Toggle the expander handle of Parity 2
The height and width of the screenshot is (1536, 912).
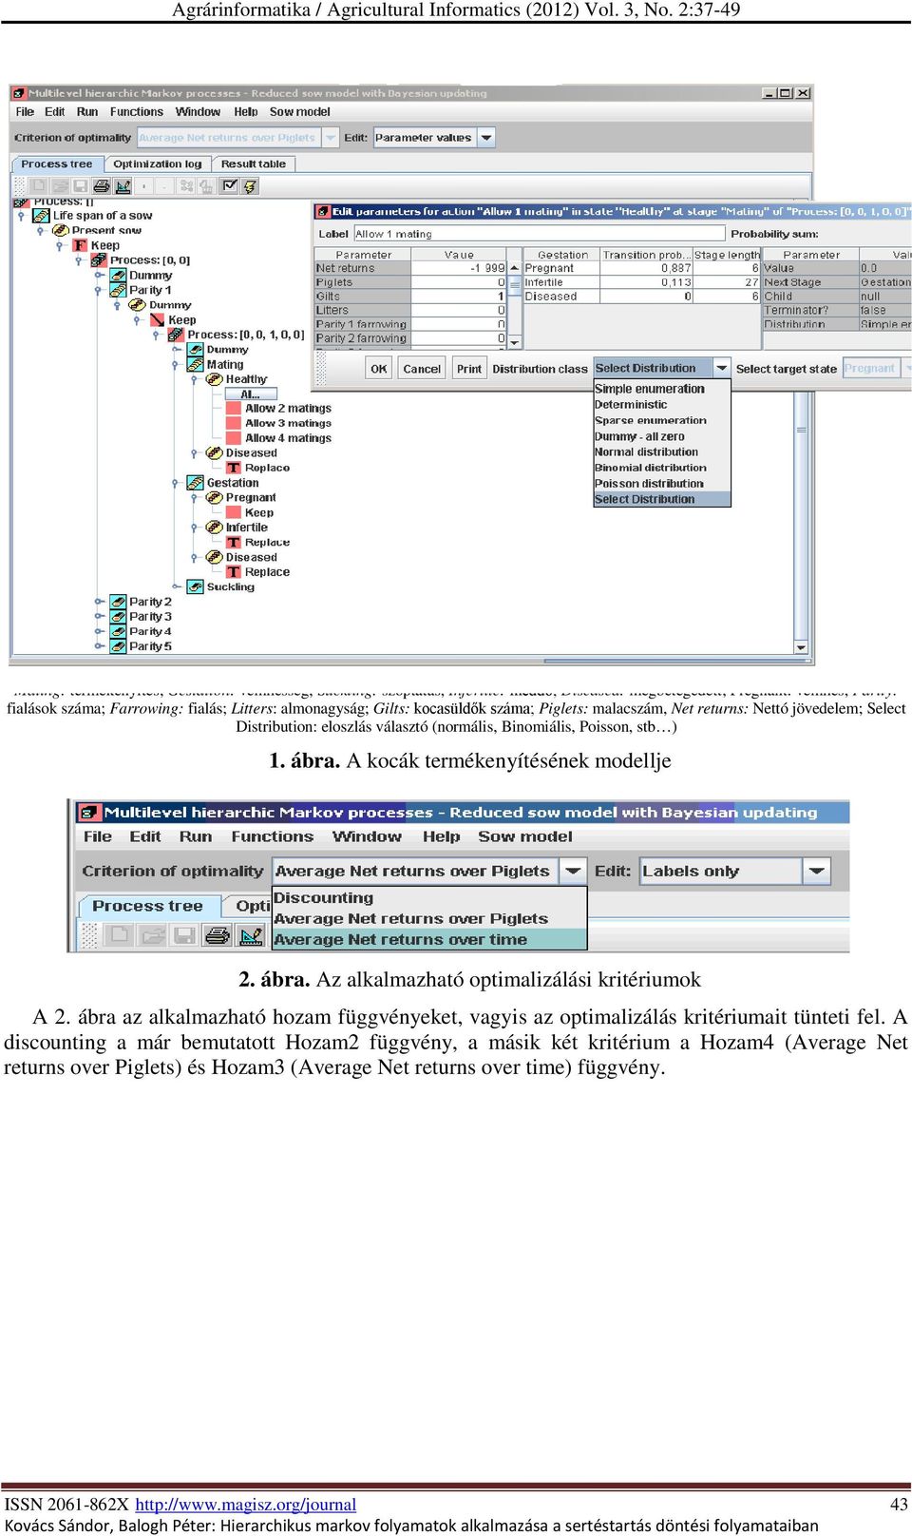tap(99, 602)
